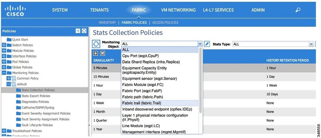Image resolution: width=321 pixels, height=138 pixels.
Task: Click the Monitoring Object input field
Action: coord(159,44)
